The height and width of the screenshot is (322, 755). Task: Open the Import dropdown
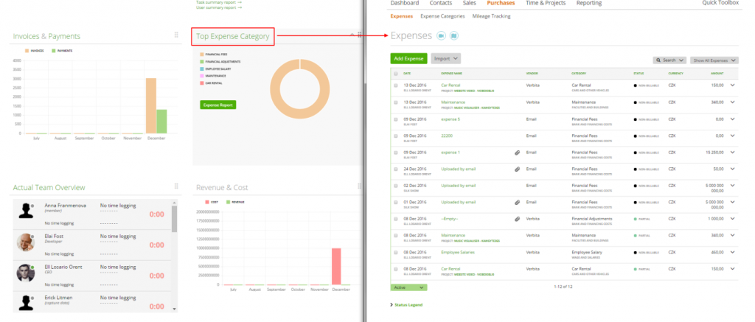446,59
